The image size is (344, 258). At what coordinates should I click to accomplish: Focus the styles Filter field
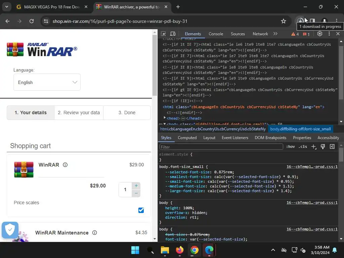(221, 147)
